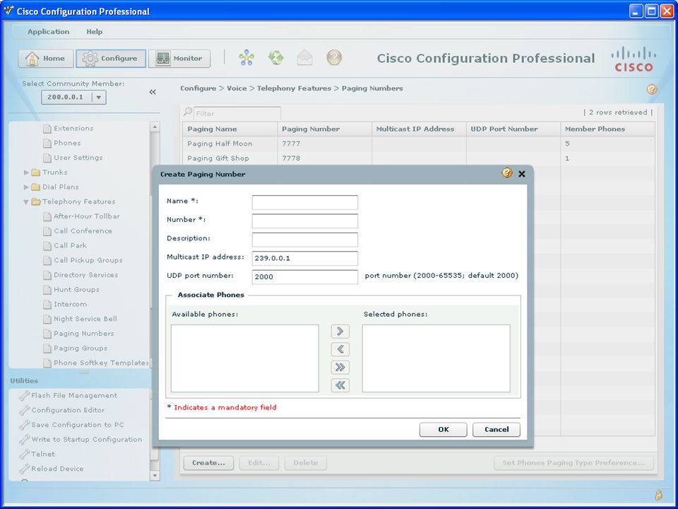This screenshot has width=678, height=509.
Task: Open Configuration Editor utility
Action: [68, 410]
